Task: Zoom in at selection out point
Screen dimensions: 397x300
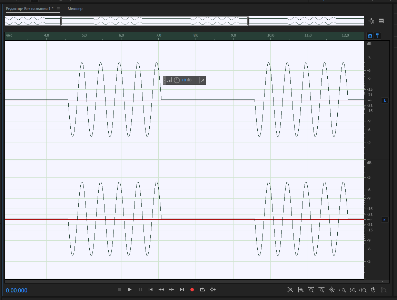Action: [x=353, y=290]
